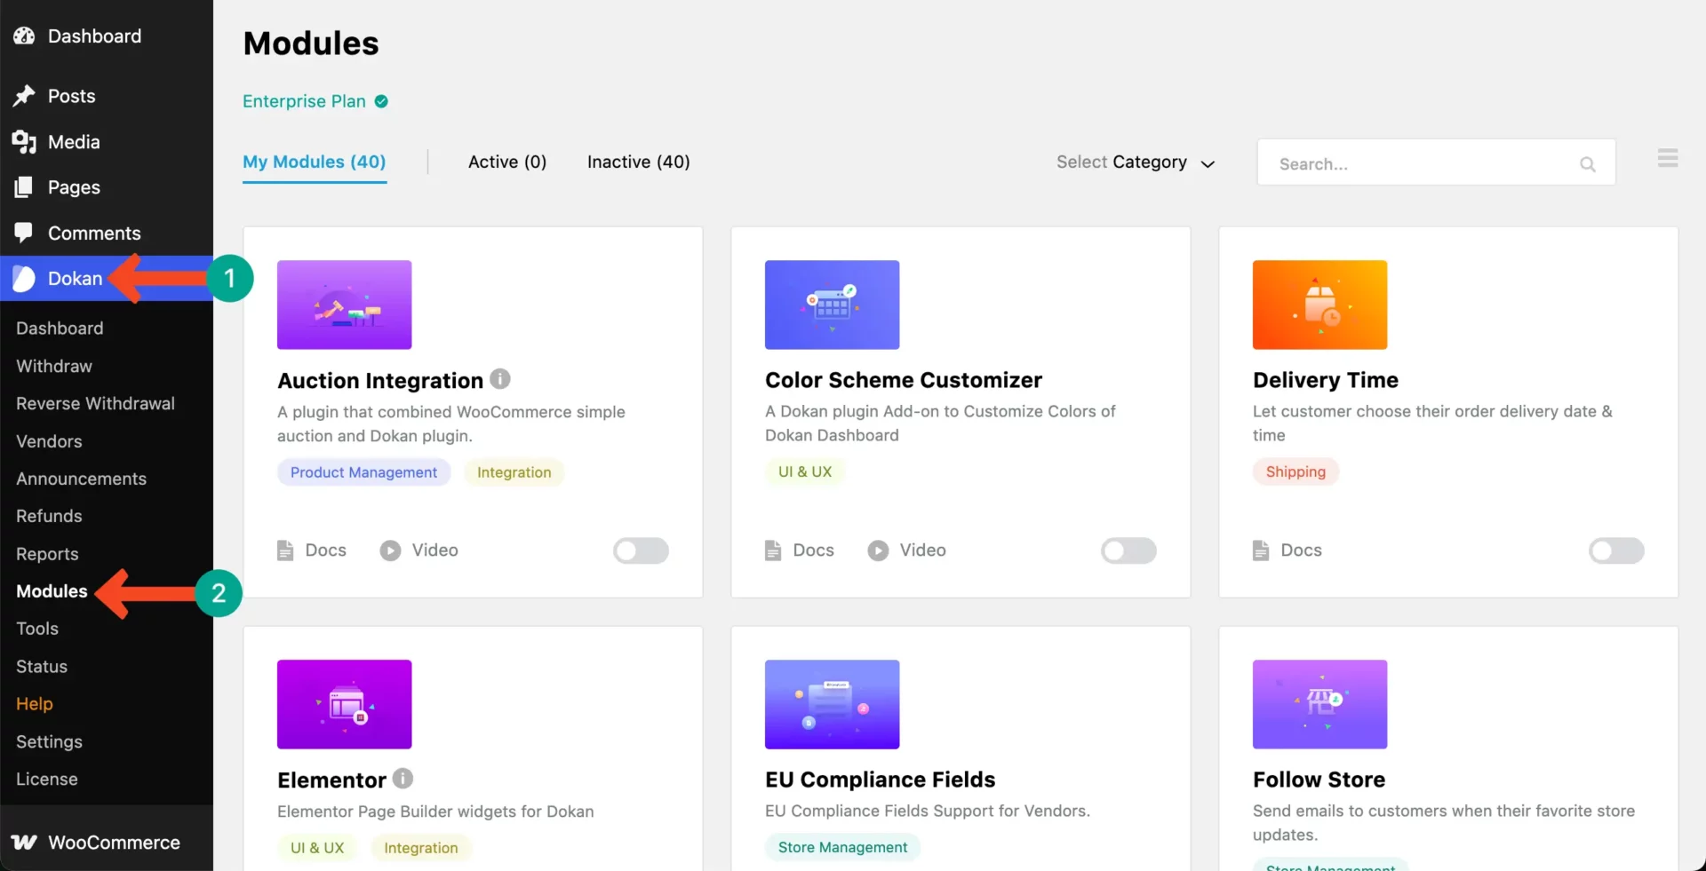Image resolution: width=1706 pixels, height=871 pixels.
Task: Click the Product Management category tag
Action: pyautogui.click(x=363, y=472)
